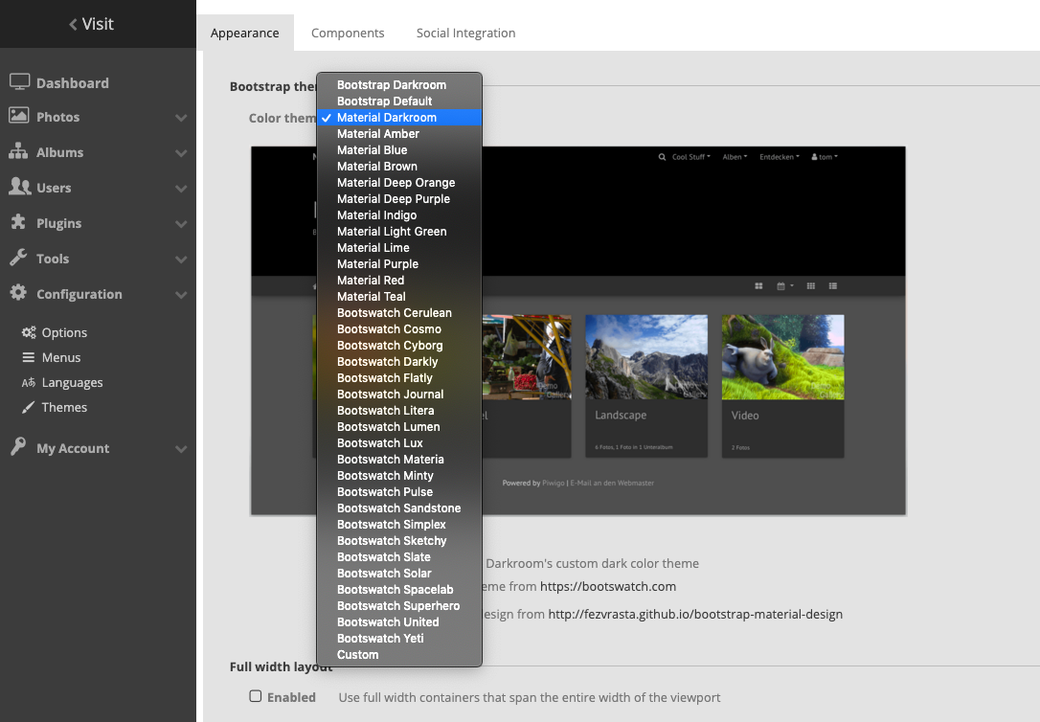Select the list view icon in the preview toolbar
Viewport: 1040px width, 722px height.
tap(833, 285)
